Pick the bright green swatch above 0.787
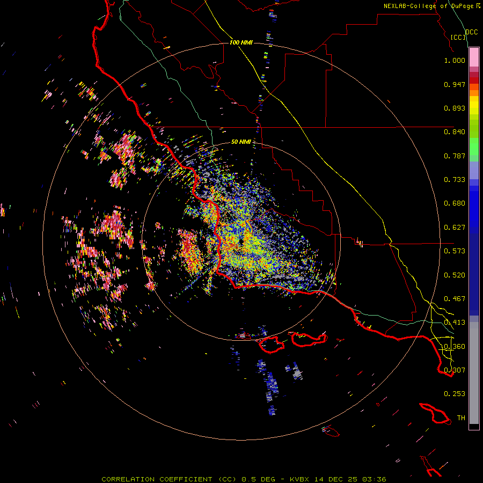The image size is (483, 483). pos(474,147)
